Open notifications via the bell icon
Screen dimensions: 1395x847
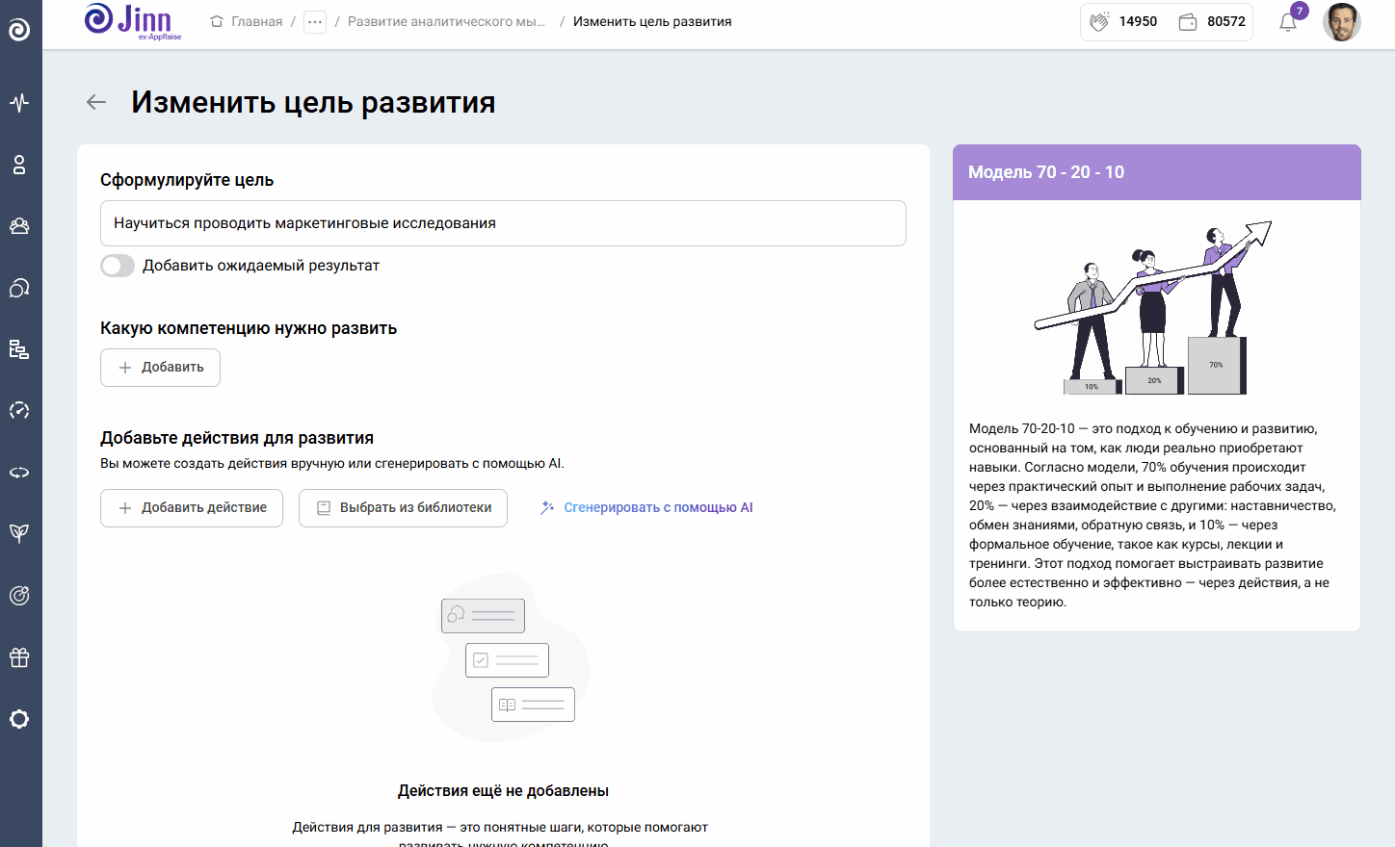pos(1287,21)
